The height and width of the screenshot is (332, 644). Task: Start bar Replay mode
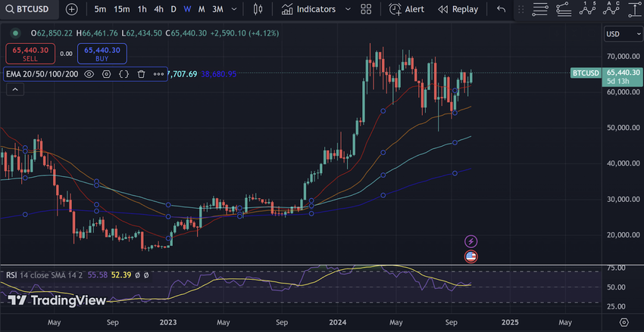(458, 9)
